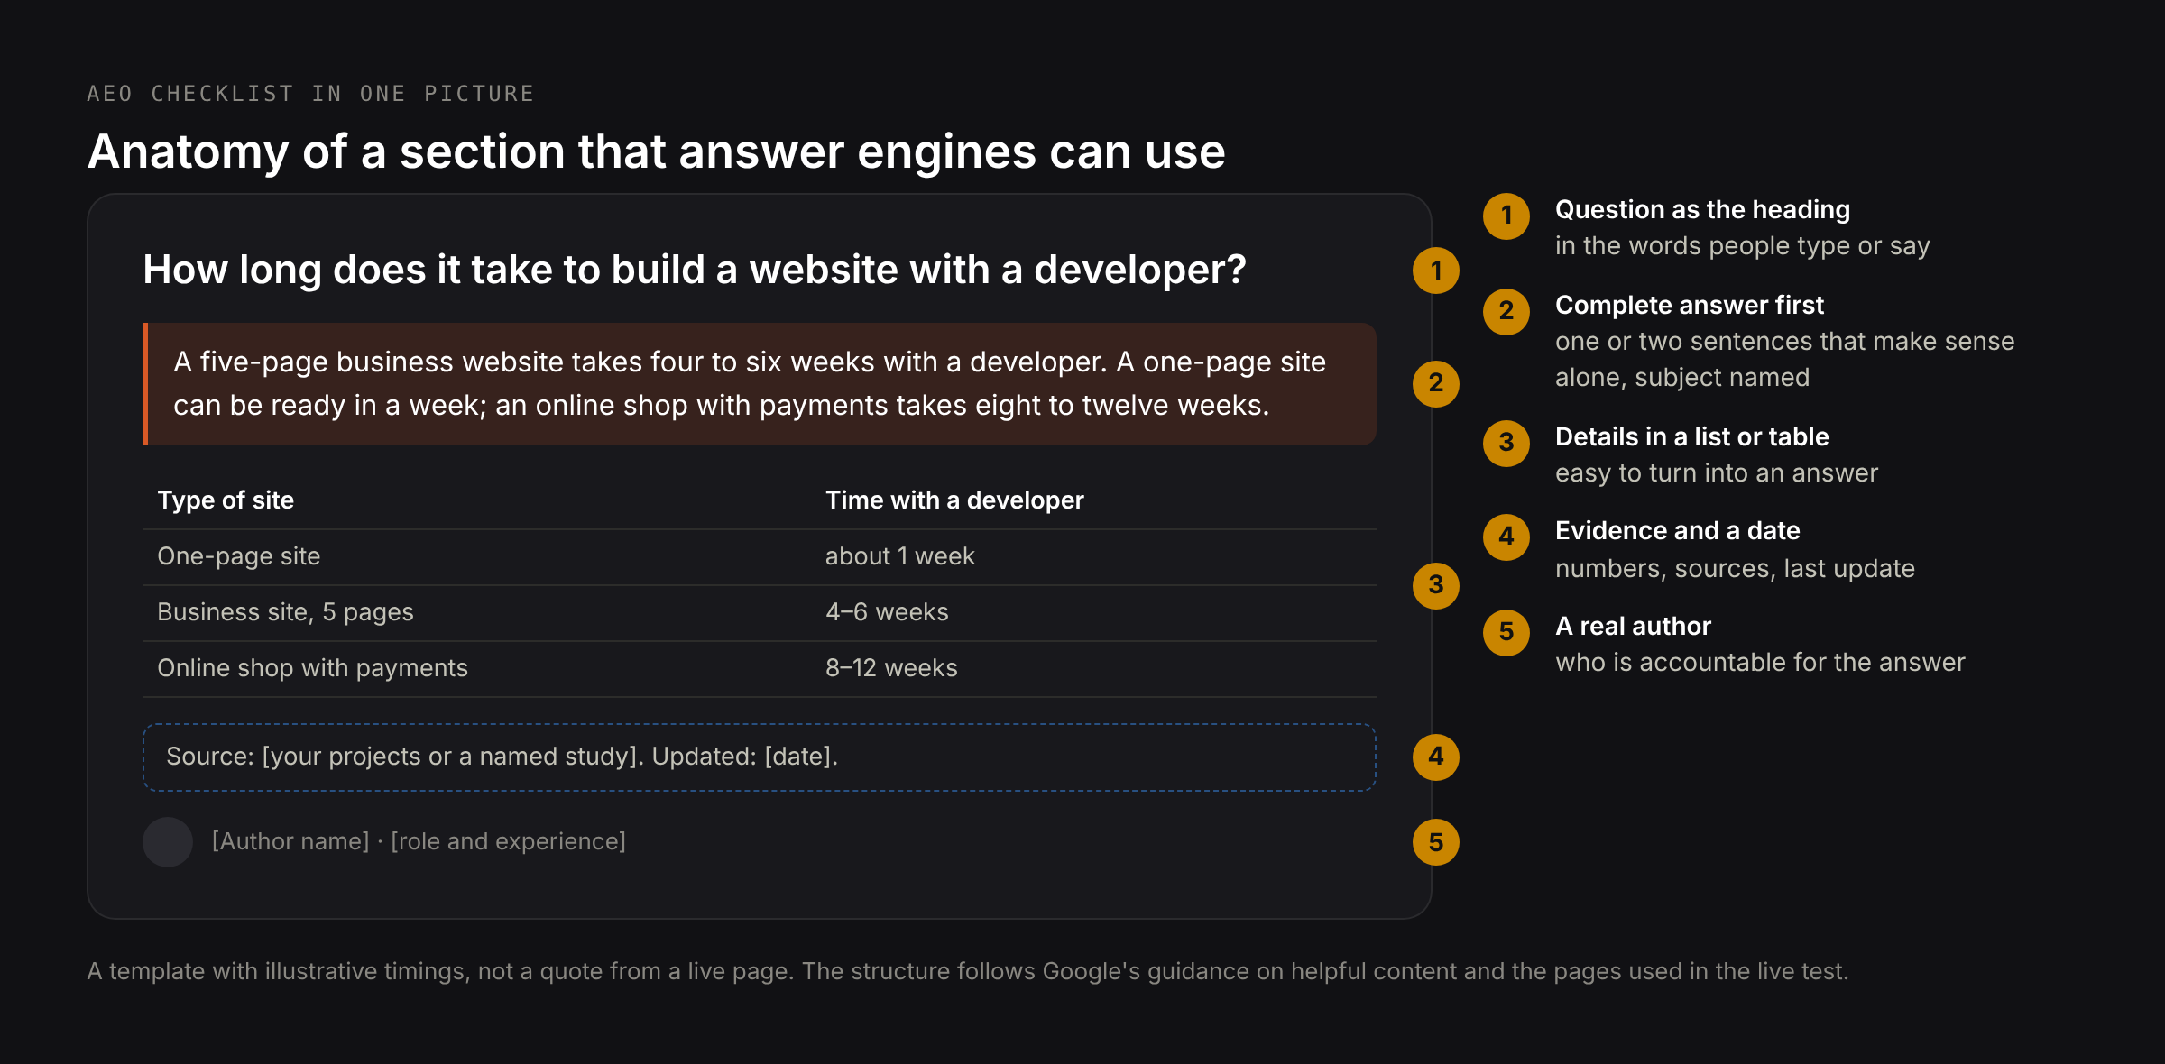2165x1064 pixels.
Task: Click the 'Time with a developer' column header
Action: (x=954, y=500)
